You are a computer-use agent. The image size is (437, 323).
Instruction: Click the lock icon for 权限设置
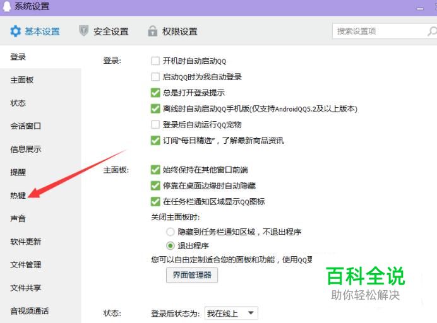[x=152, y=31]
